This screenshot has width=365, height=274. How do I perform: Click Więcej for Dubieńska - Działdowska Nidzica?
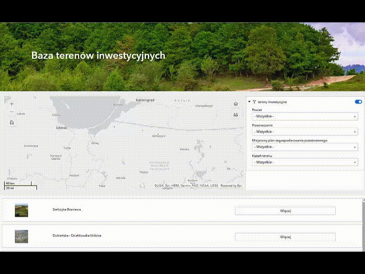286,237
